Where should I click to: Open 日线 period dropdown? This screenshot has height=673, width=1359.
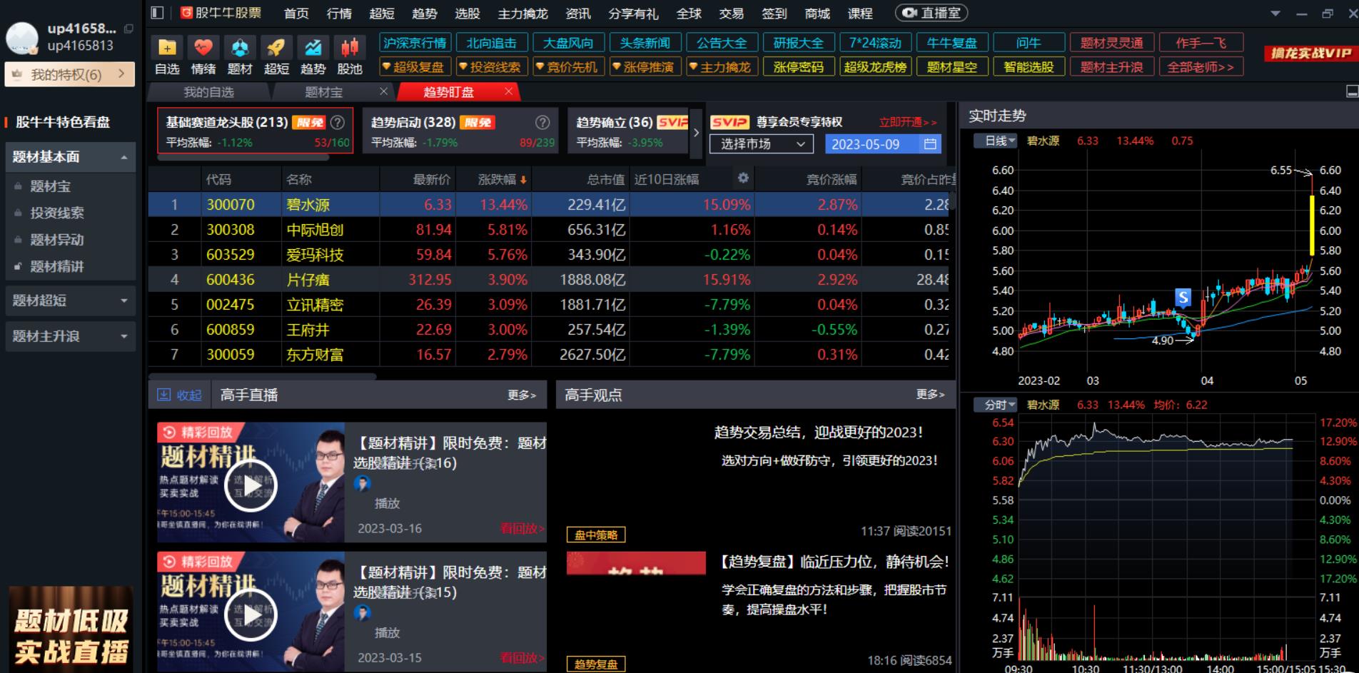[996, 141]
